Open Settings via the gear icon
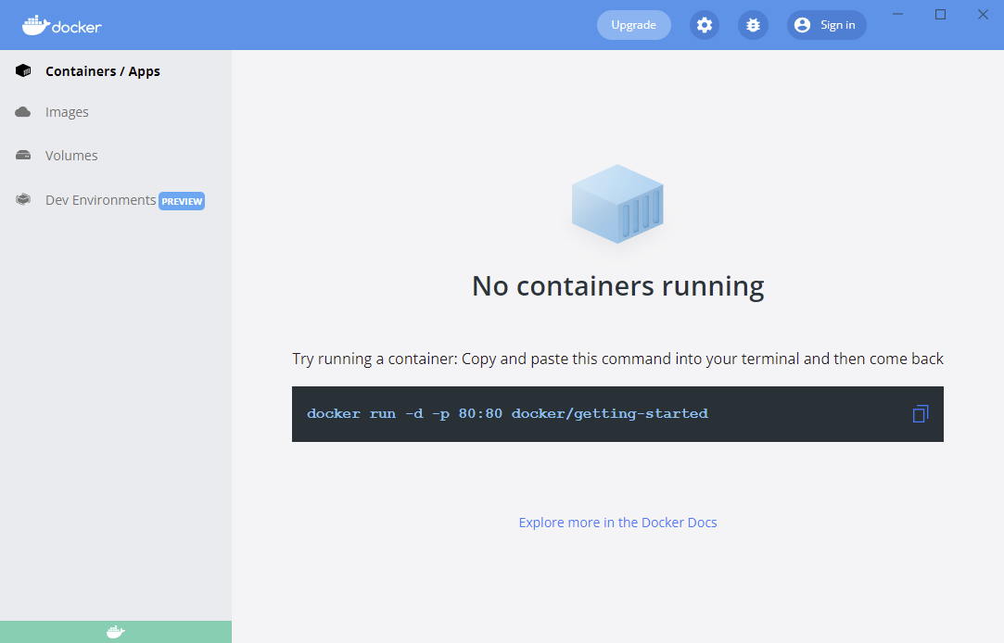 705,25
